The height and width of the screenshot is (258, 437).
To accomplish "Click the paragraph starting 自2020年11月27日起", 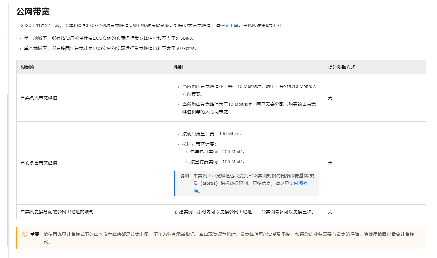I will [x=149, y=25].
